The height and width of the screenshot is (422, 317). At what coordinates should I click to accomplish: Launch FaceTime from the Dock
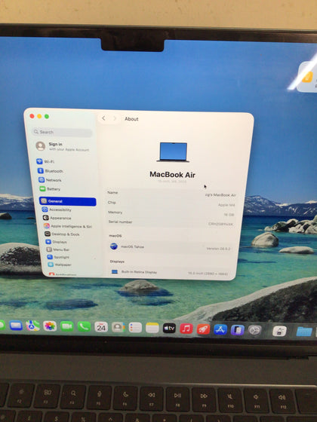(x=67, y=327)
